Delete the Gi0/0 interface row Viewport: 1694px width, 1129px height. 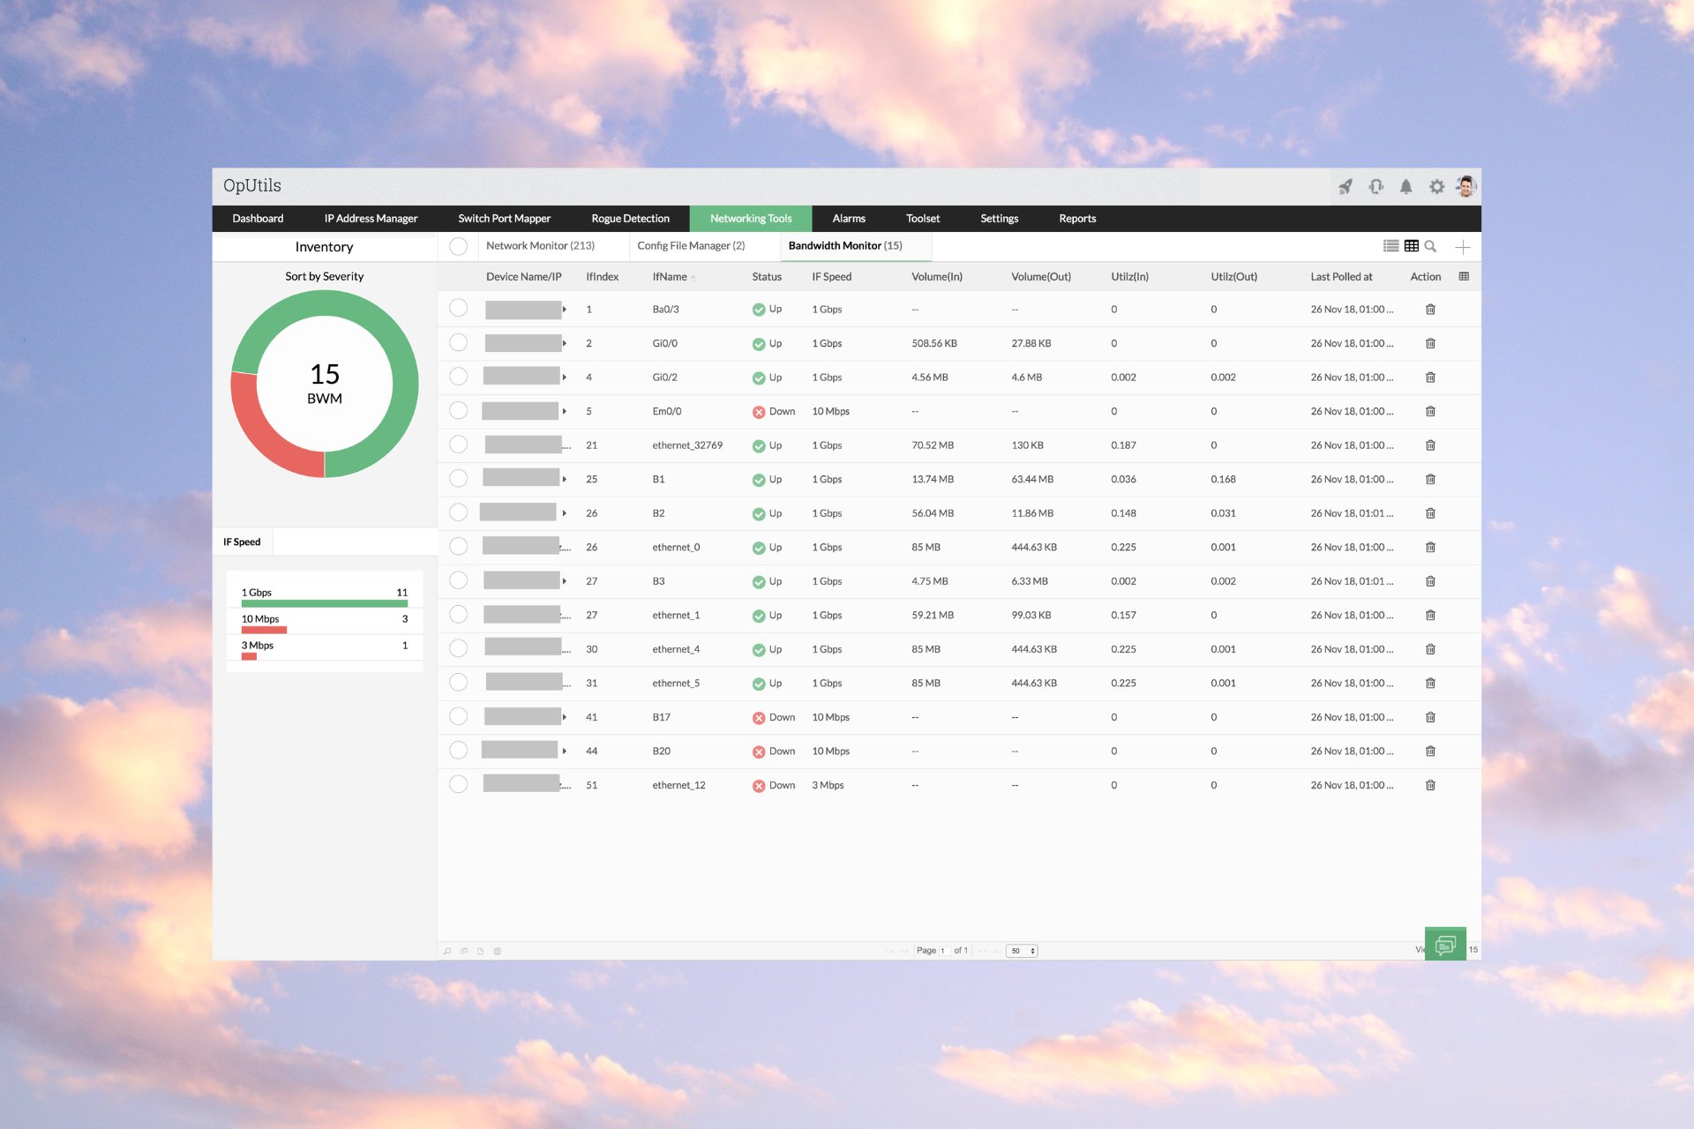click(1430, 343)
